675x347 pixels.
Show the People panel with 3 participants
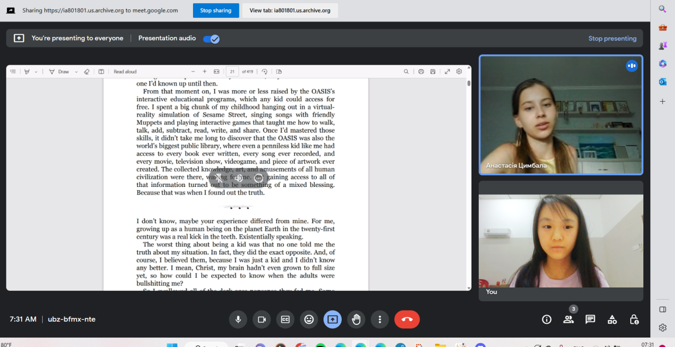coord(568,319)
